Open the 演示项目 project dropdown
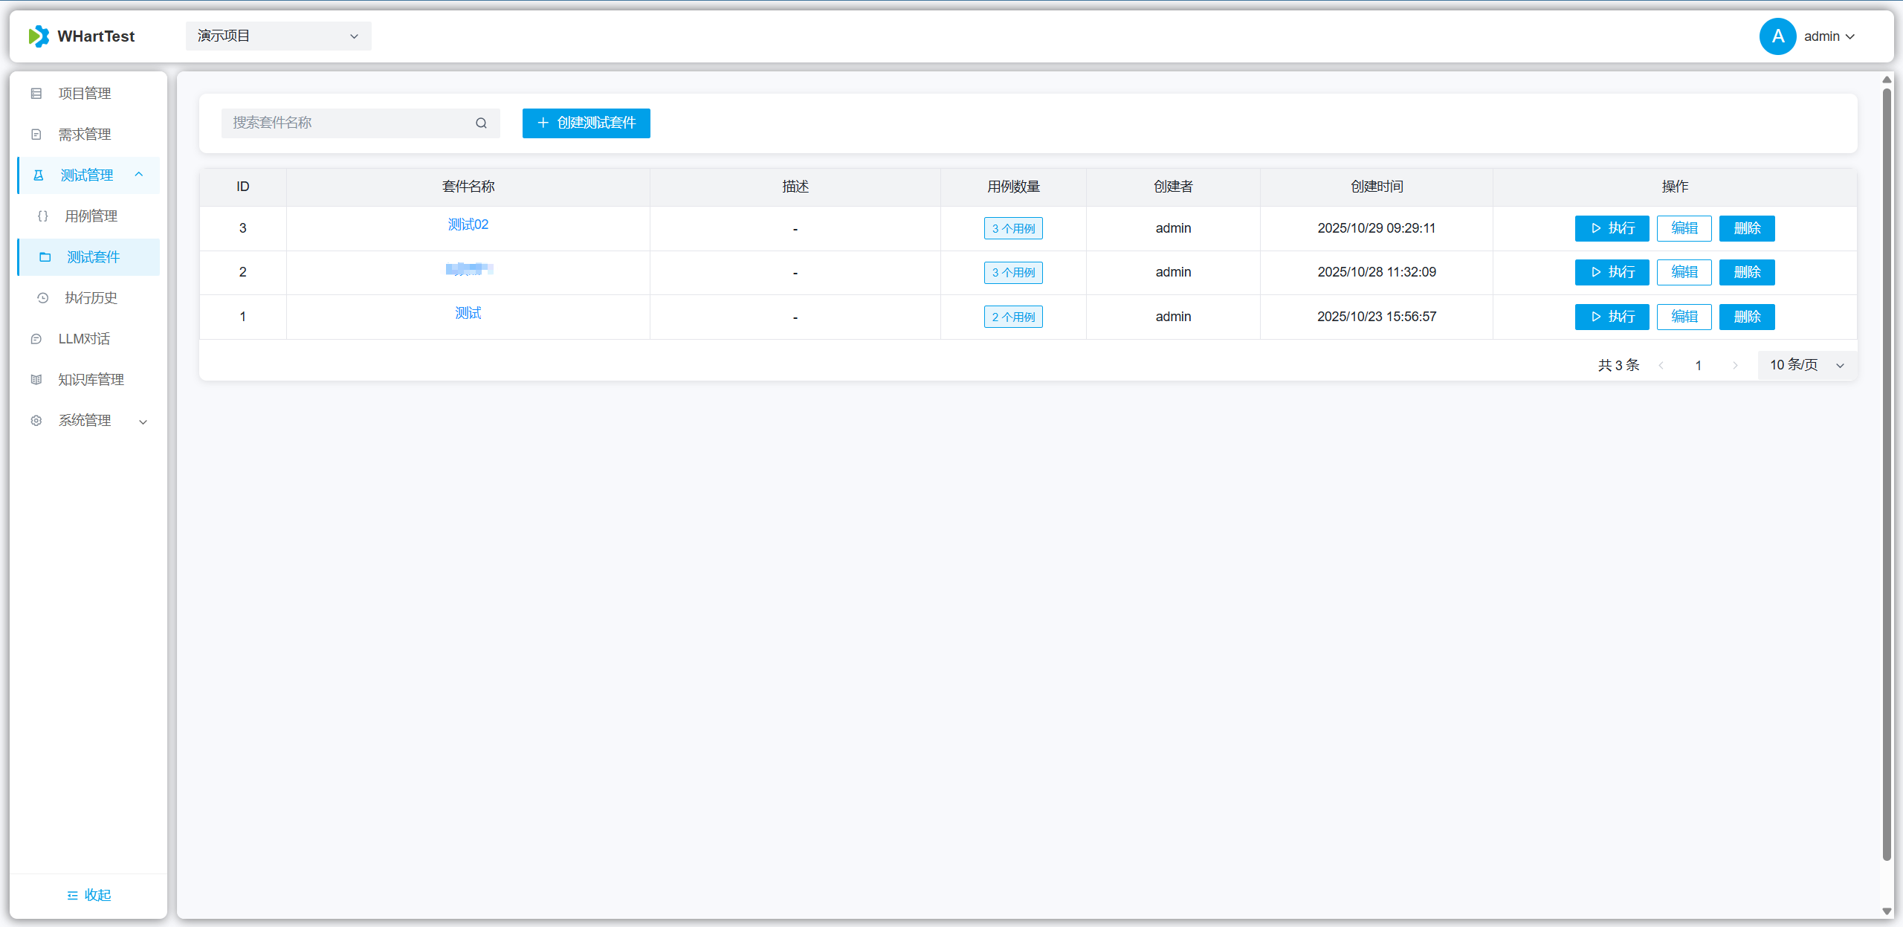The image size is (1903, 927). click(278, 36)
